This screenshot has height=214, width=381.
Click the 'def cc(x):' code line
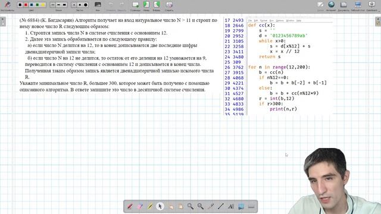[261, 25]
